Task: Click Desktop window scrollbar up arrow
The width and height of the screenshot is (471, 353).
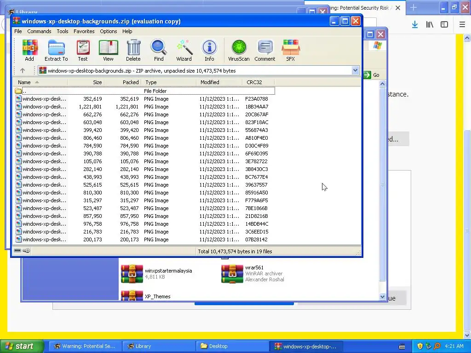Action: (382, 84)
